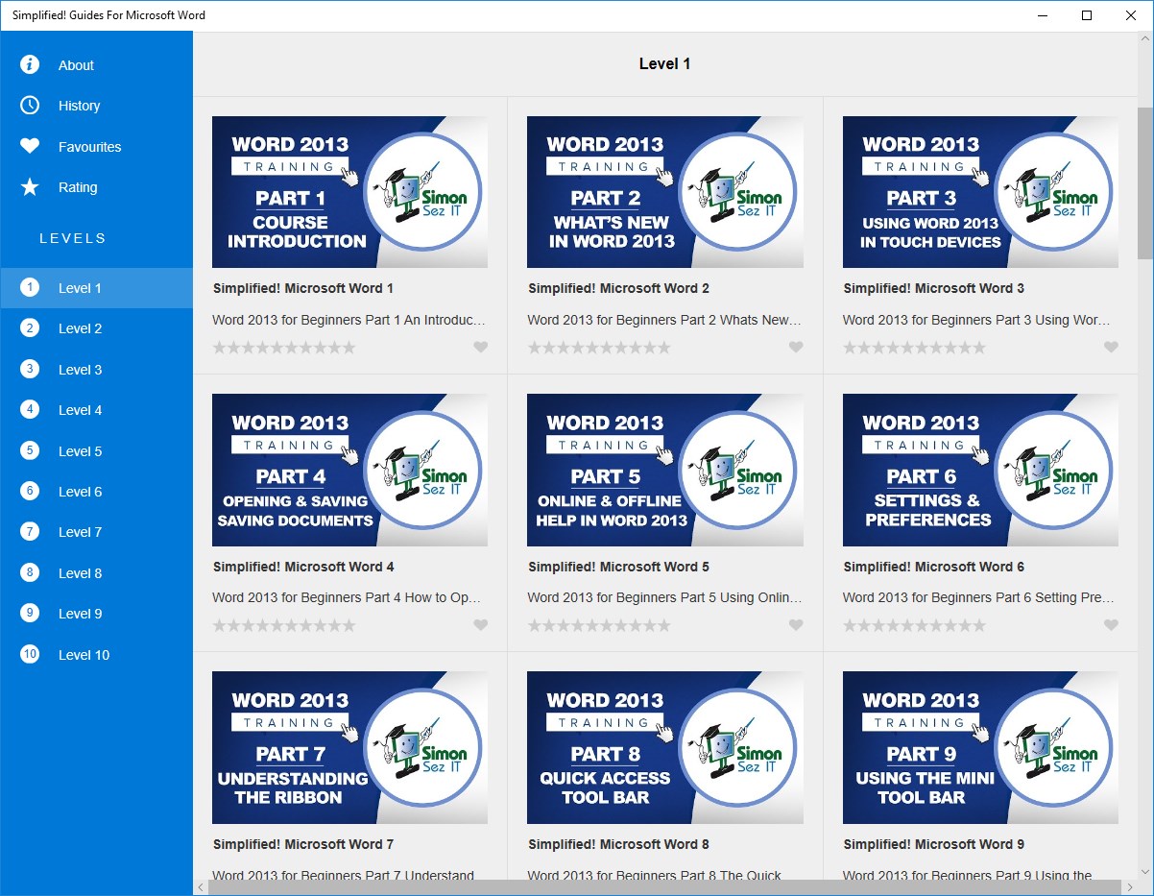Image resolution: width=1154 pixels, height=896 pixels.
Task: Click the number 2 circle icon for Level 2
Action: tap(30, 328)
